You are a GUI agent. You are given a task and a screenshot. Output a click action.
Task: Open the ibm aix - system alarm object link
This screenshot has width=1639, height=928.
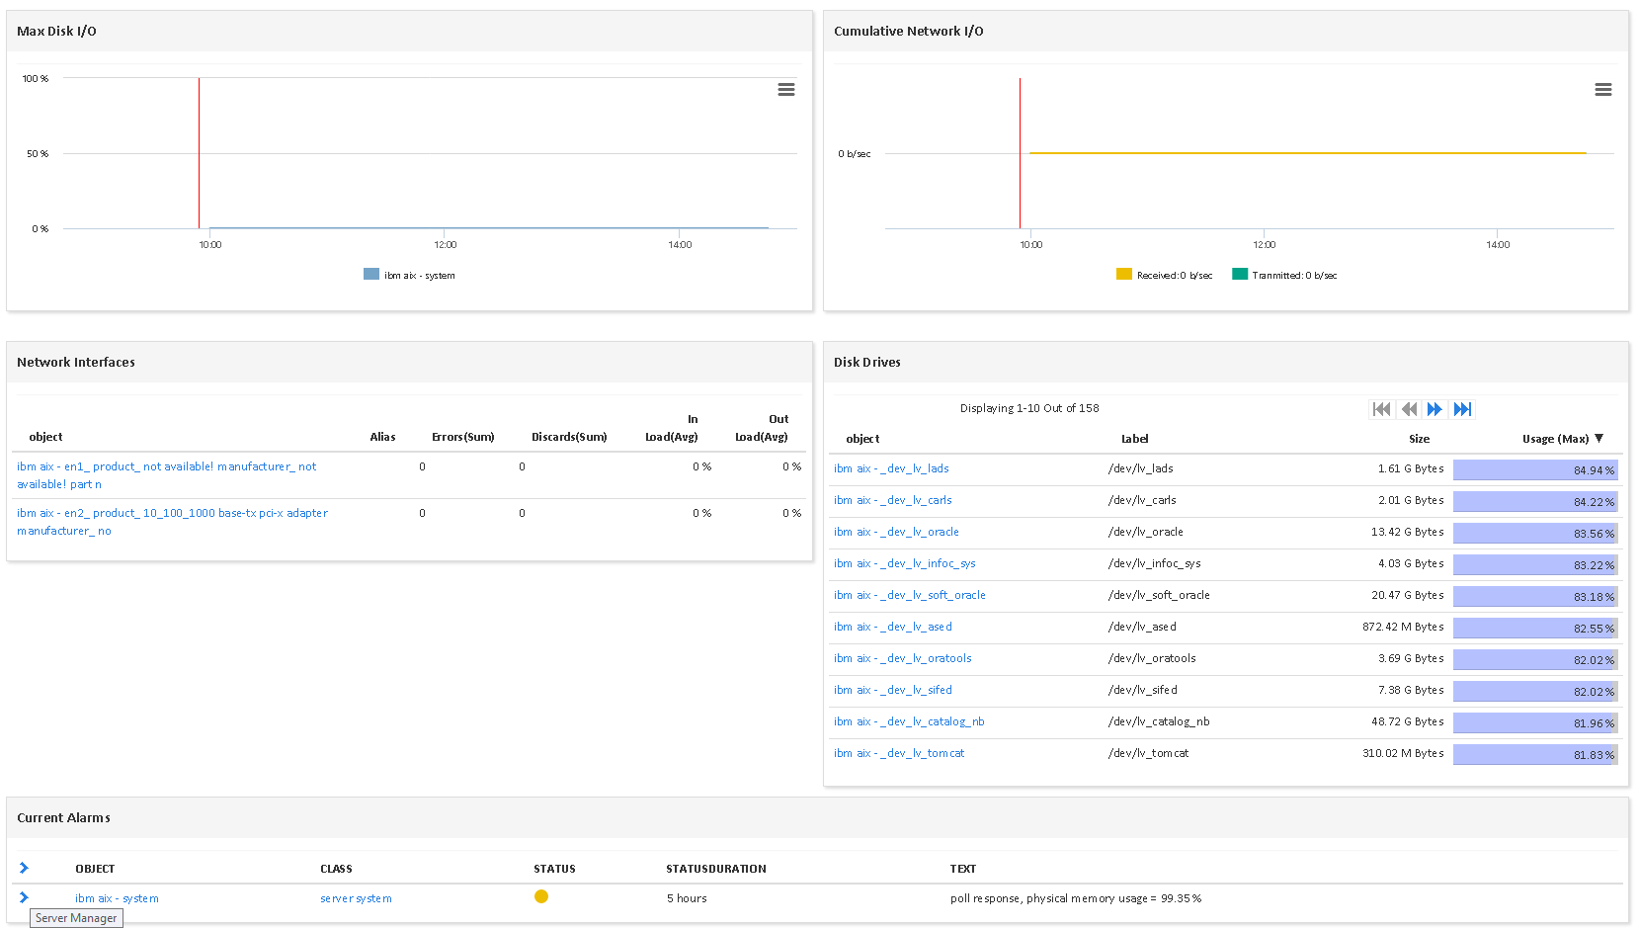pos(116,897)
